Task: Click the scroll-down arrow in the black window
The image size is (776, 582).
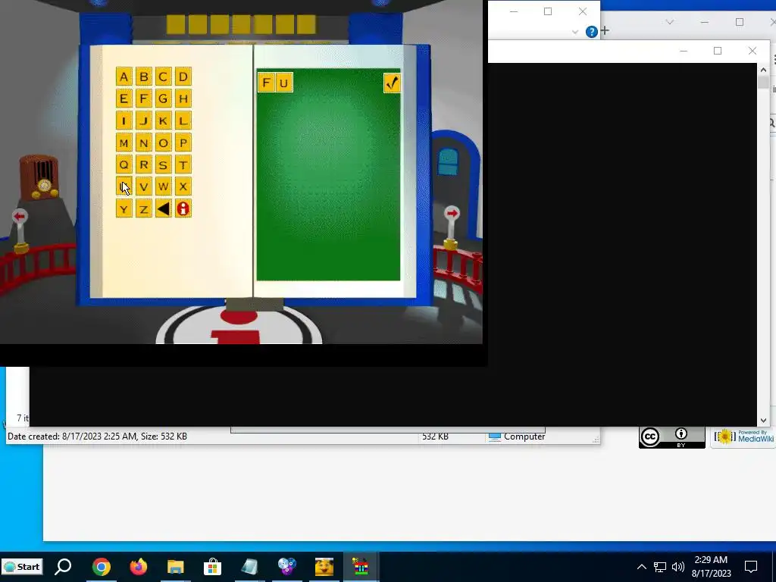Action: 763,420
